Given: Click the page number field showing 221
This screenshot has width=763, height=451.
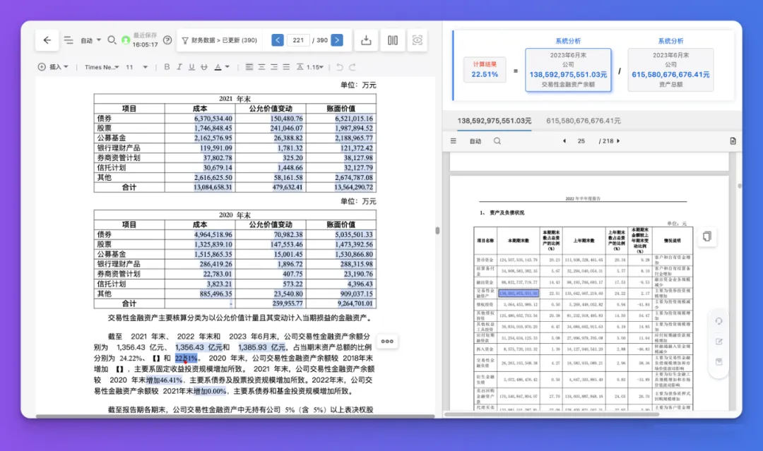Looking at the screenshot, I should click(298, 40).
